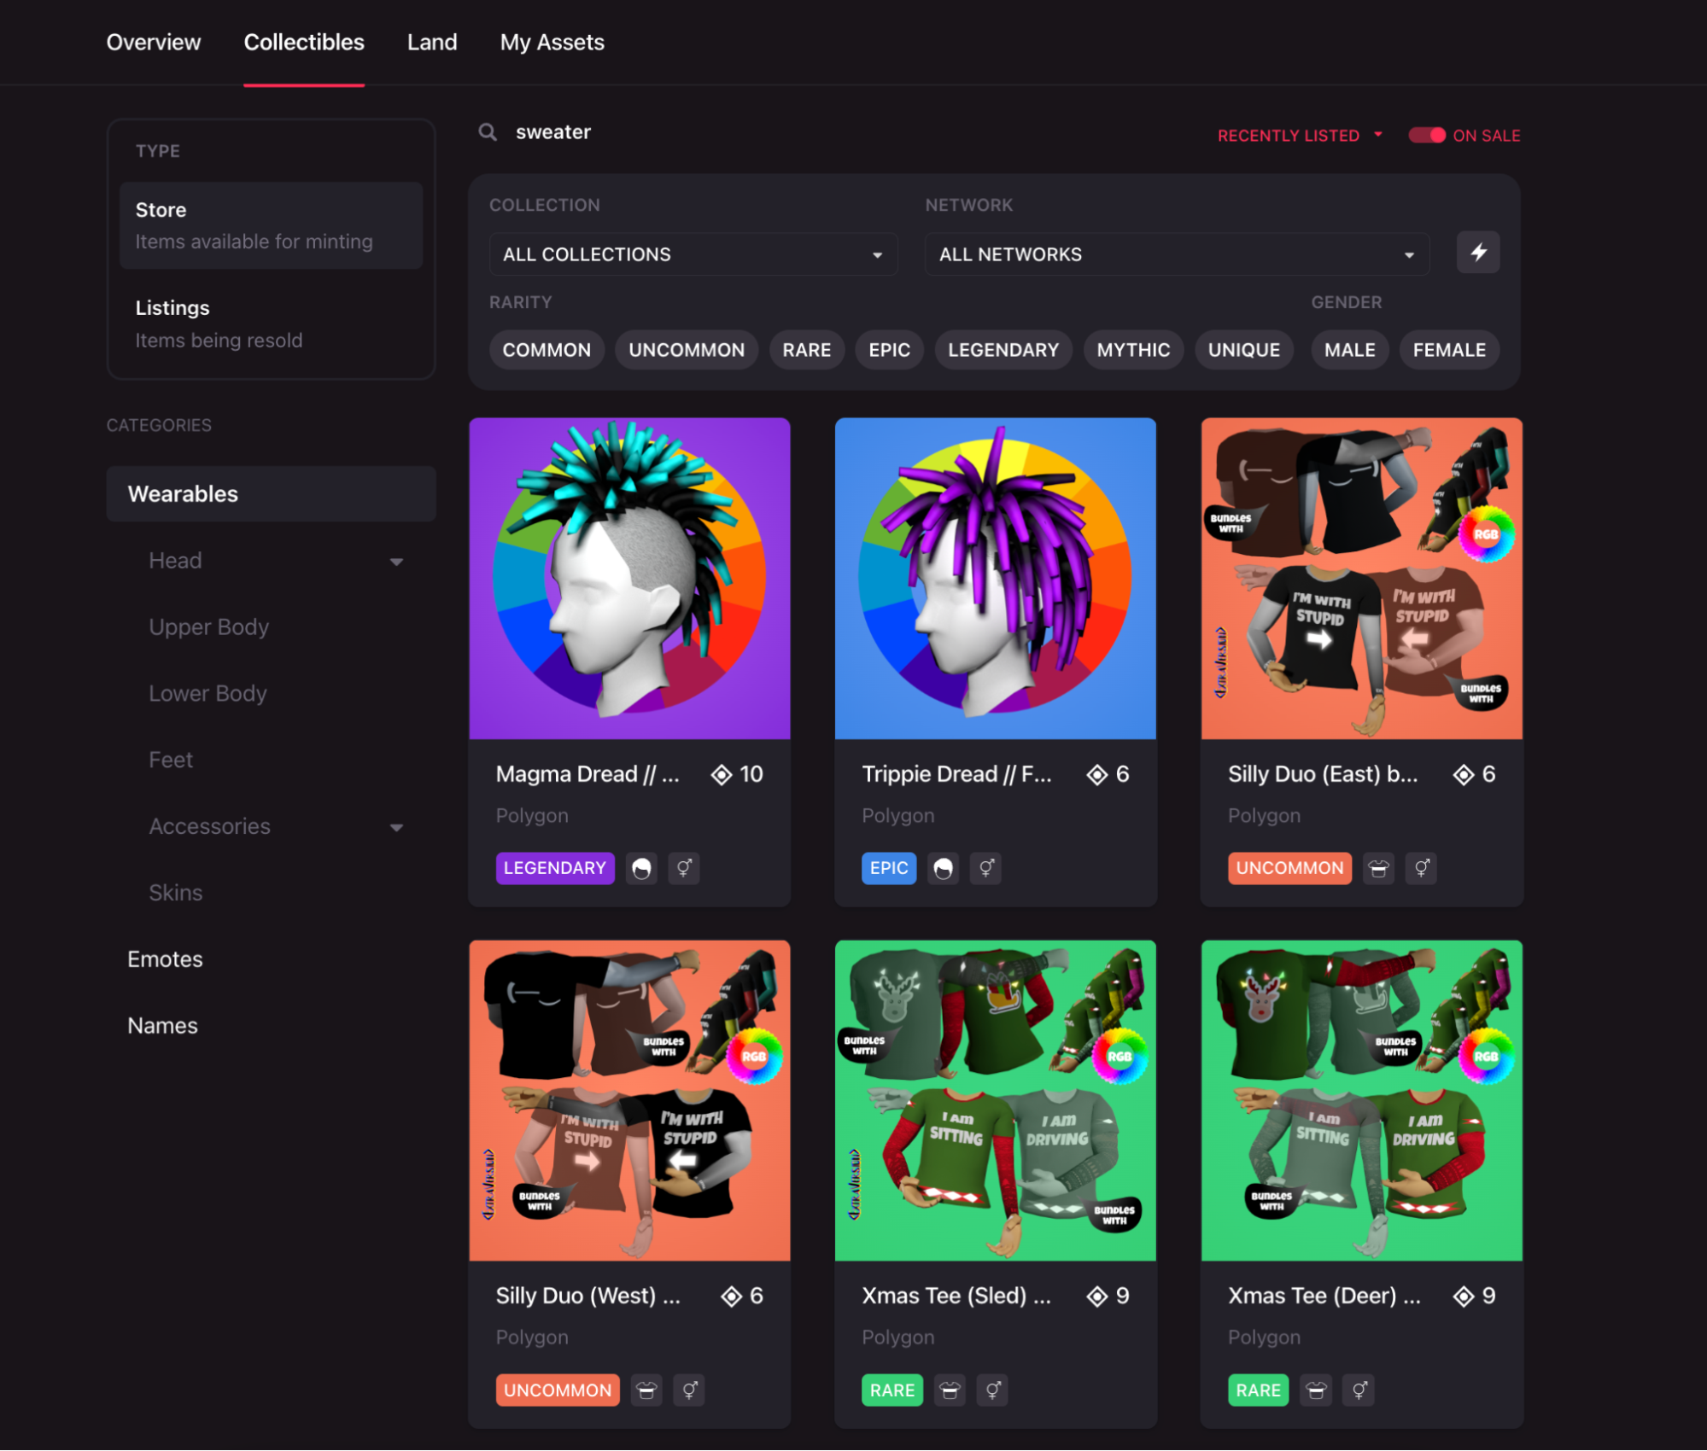Expand the Accessories category arrow

(396, 827)
